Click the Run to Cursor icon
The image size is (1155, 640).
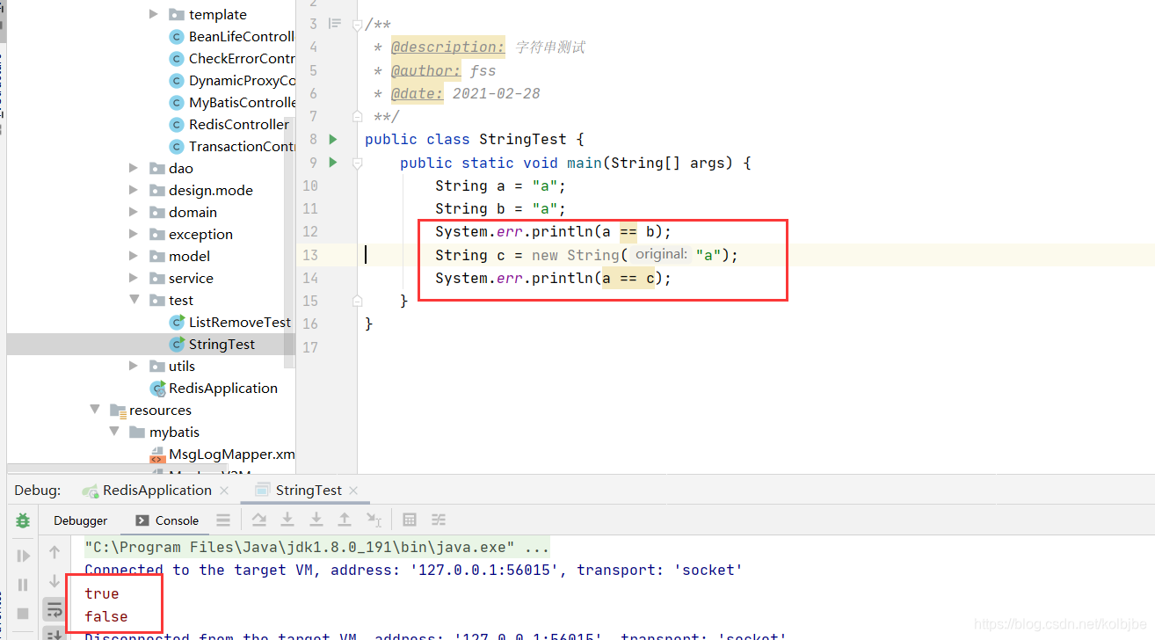pyautogui.click(x=374, y=520)
